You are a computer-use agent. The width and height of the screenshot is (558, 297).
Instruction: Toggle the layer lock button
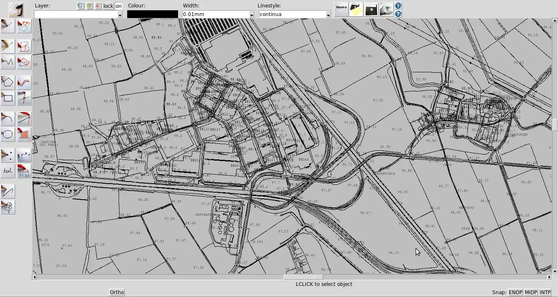(108, 6)
